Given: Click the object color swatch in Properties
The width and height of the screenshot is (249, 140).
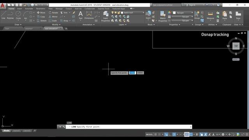Looking at the screenshot, I should (174, 12).
